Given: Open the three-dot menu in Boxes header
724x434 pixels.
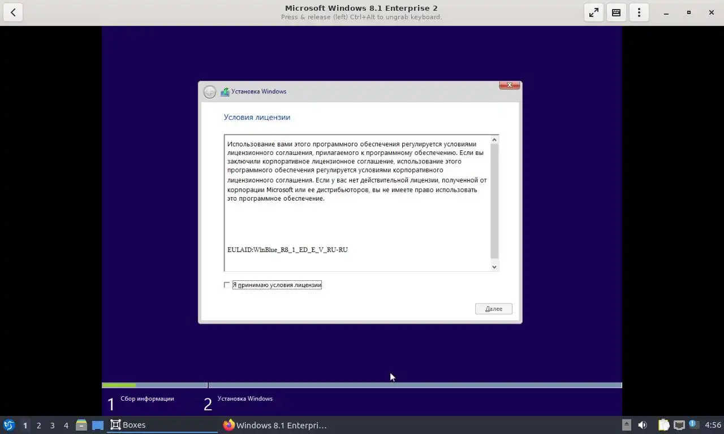Looking at the screenshot, I should (639, 12).
